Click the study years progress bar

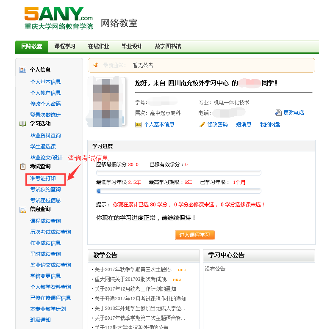click(178, 191)
